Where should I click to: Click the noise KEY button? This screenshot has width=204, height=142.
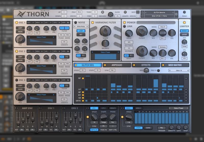(81, 34)
